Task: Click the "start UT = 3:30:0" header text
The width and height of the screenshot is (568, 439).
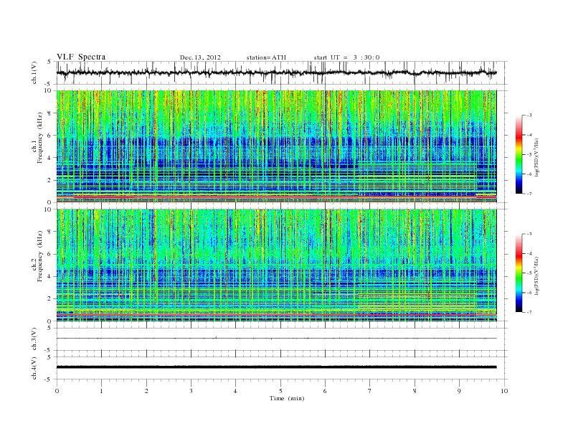Action: (x=346, y=57)
